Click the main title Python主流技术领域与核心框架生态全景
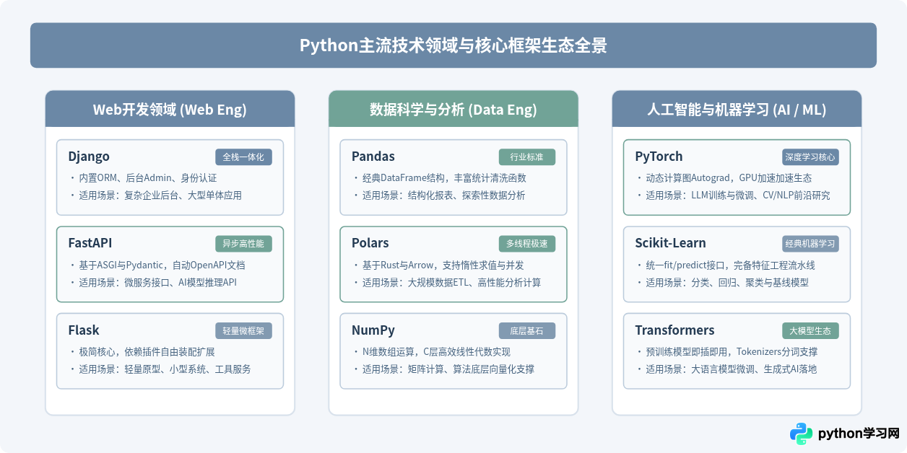Image resolution: width=907 pixels, height=453 pixels. pos(453,45)
